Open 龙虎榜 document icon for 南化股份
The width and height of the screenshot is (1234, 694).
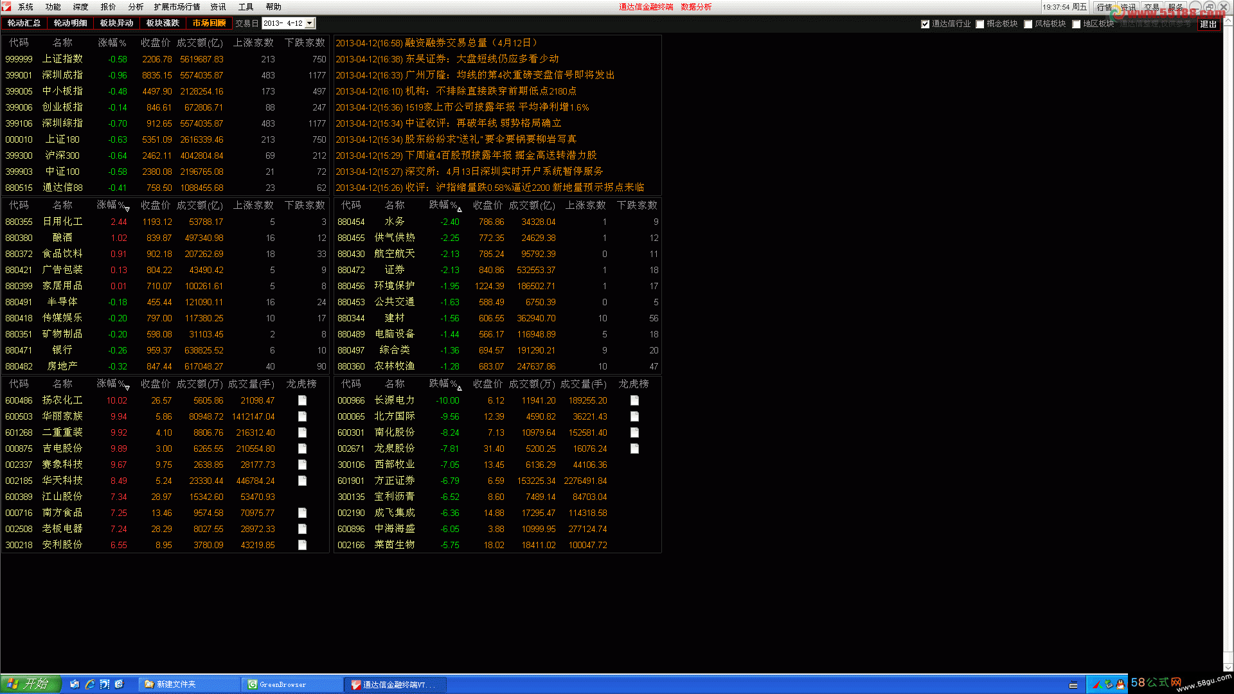point(634,432)
